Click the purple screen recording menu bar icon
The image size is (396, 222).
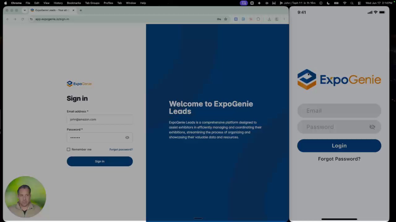pyautogui.click(x=244, y=3)
